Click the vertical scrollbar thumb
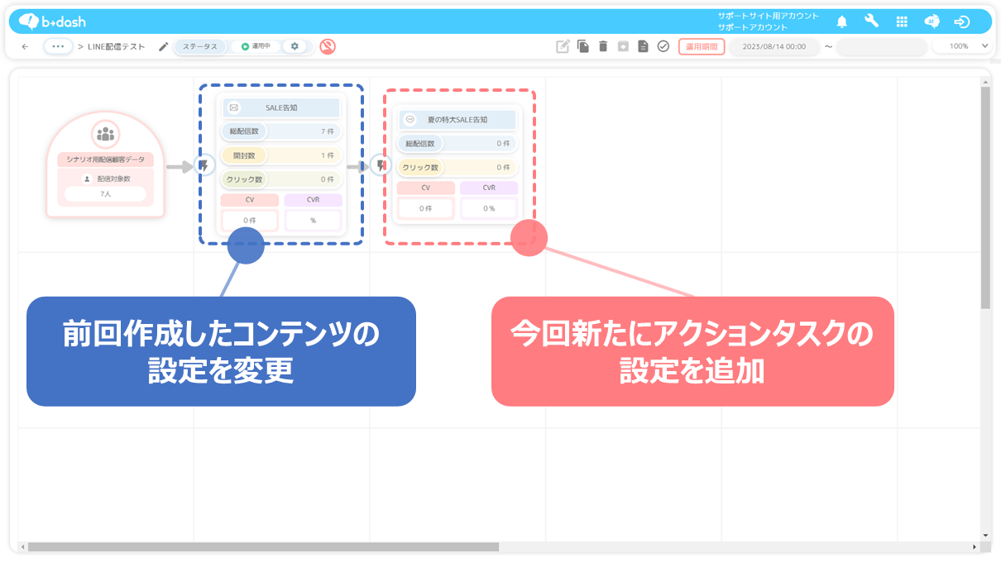 [x=984, y=198]
